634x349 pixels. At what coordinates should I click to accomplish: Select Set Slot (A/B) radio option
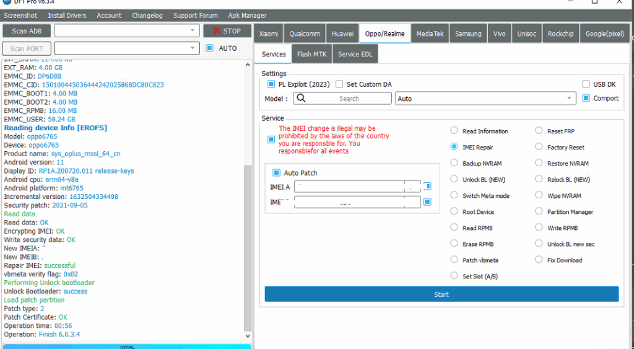coord(454,276)
